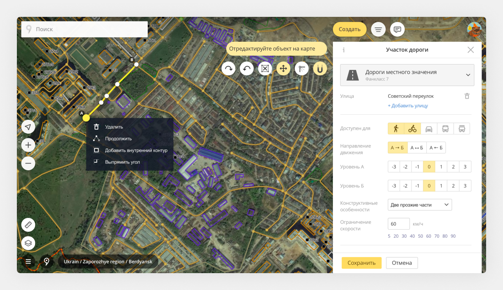The image size is (503, 290).
Task: Open the map layers button
Action: 28,243
